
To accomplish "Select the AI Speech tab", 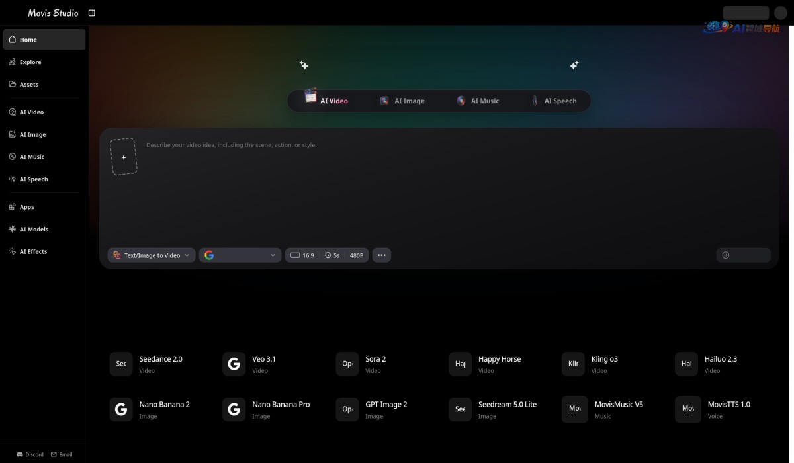I will pos(554,101).
